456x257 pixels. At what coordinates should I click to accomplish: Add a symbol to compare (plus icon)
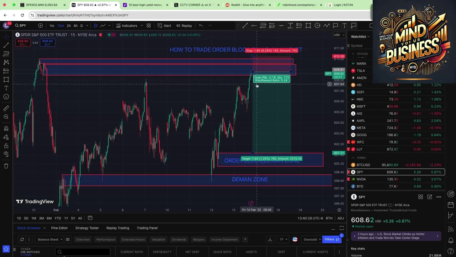coord(40,26)
